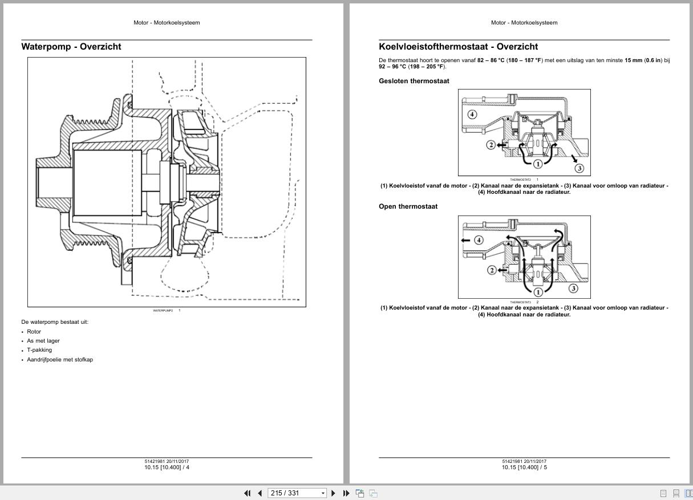Image resolution: width=693 pixels, height=500 pixels.
Task: Click the Open thermostaat subheading
Action: (408, 206)
